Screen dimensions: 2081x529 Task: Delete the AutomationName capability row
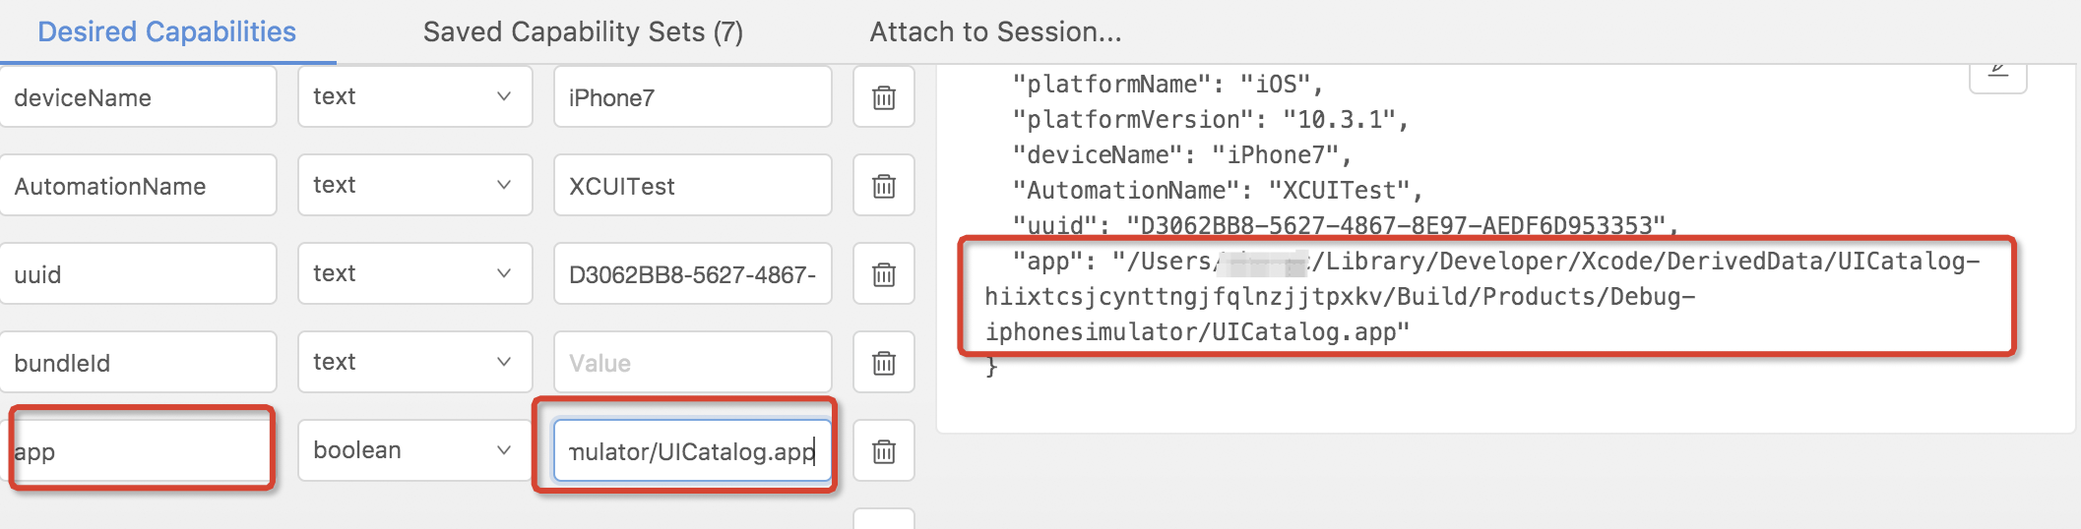pyautogui.click(x=883, y=186)
